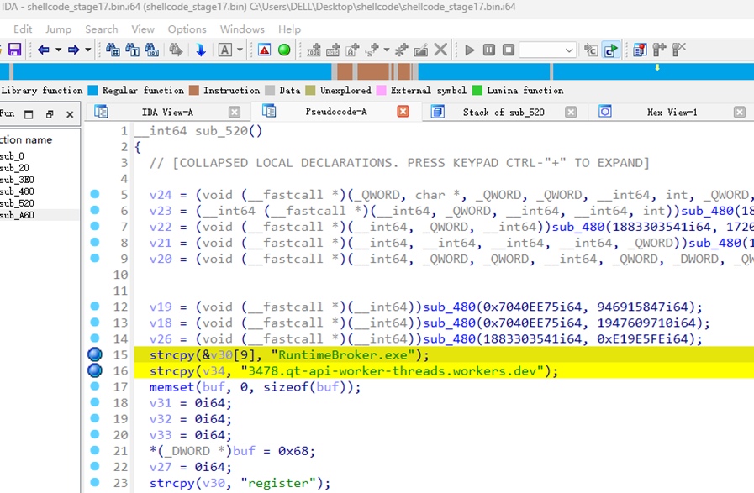Viewport: 754px width, 493px height.
Task: Click the binoculars binary search icon
Action: 151,50
